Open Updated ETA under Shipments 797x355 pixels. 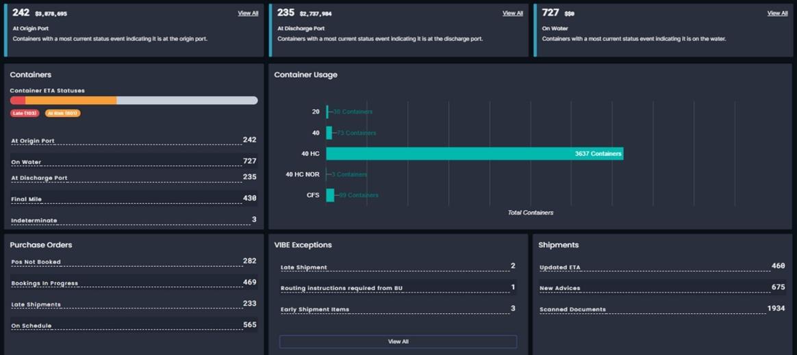662,266
